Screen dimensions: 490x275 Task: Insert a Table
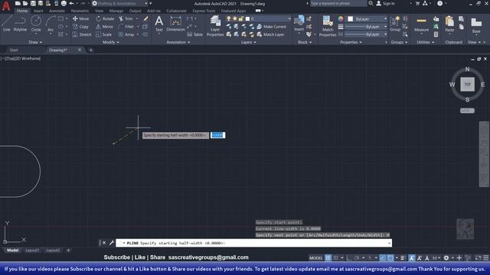coord(195,34)
